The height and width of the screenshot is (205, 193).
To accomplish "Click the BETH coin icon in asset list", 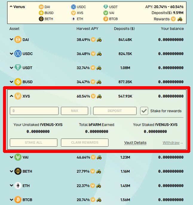I will [x=18, y=171].
